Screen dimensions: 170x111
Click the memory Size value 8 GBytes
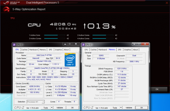click(101, 59)
